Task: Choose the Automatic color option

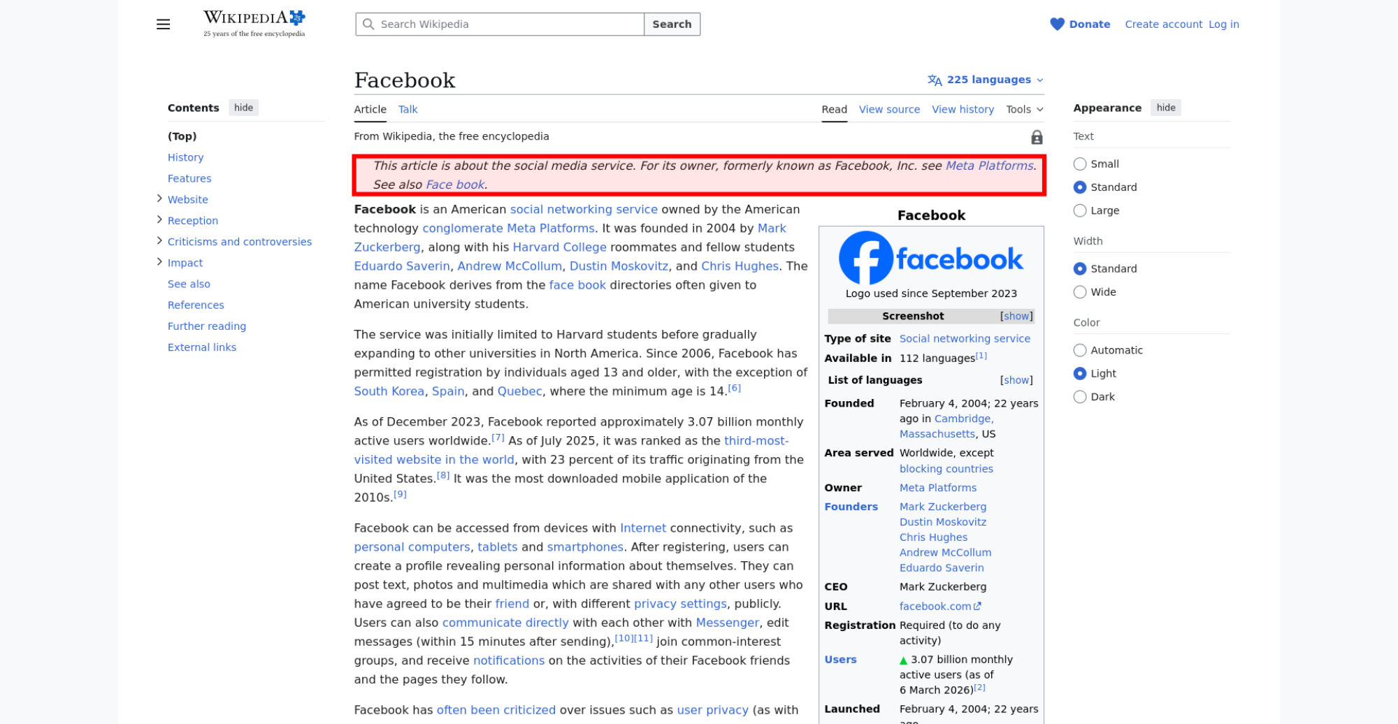Action: [x=1080, y=350]
